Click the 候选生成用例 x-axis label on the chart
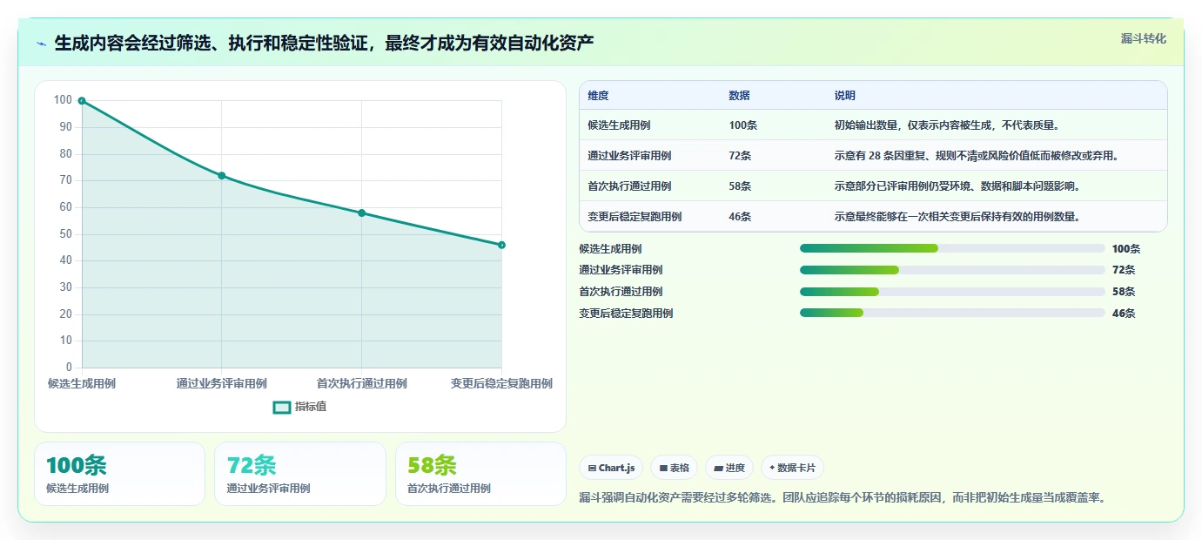The image size is (1202, 540). (82, 383)
